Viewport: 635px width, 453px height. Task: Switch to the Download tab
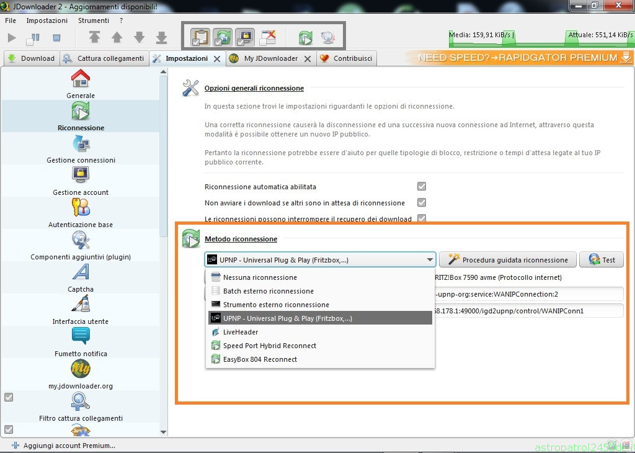pos(32,58)
